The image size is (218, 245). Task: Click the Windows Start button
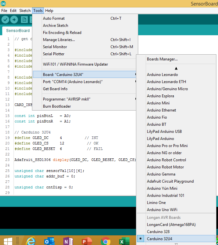pos(8,241)
